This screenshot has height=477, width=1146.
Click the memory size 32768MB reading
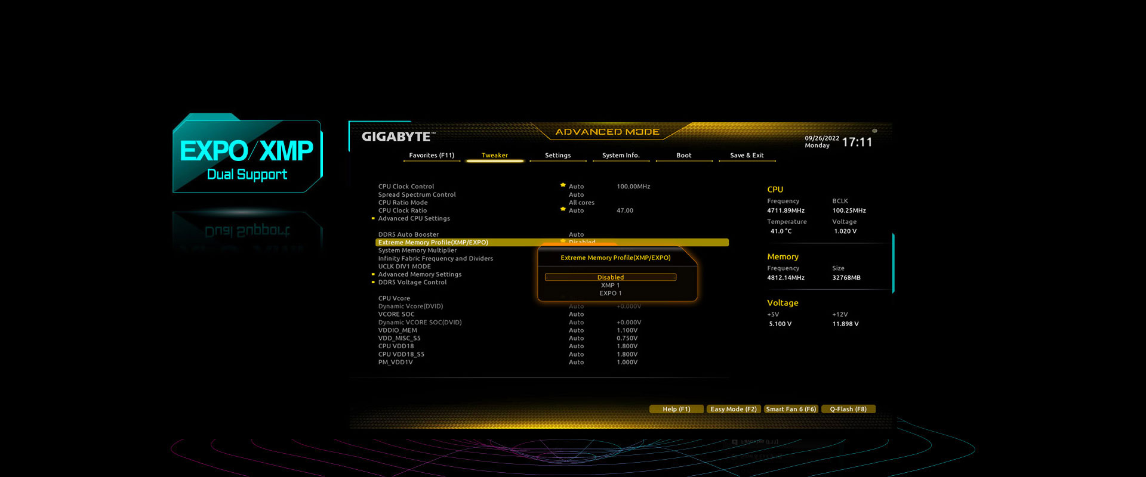(x=846, y=278)
